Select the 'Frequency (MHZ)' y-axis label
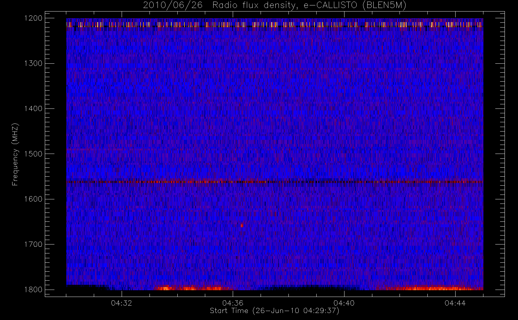Screen dimensions: 518x320 (x=15, y=154)
